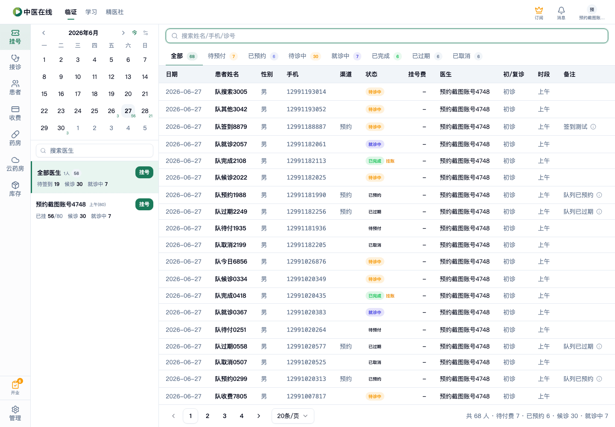Click 就诊中 status on 队就诊0367 row

tap(375, 312)
